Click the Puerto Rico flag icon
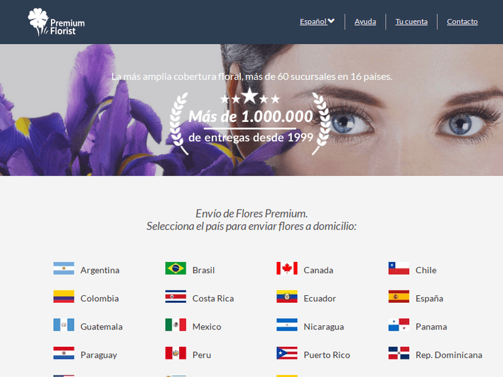 (287, 354)
